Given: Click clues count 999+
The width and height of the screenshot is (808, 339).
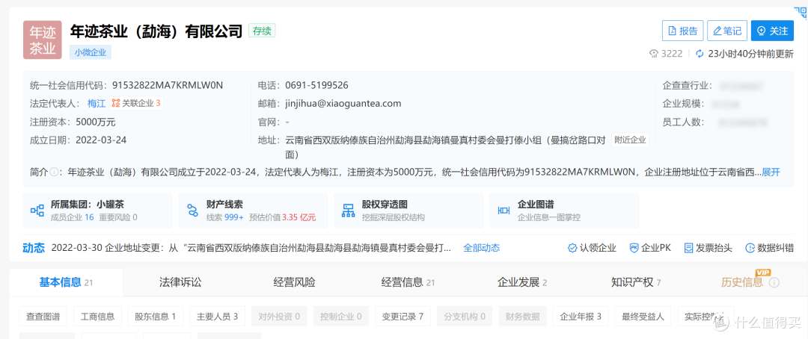Looking at the screenshot, I should click(x=234, y=217).
